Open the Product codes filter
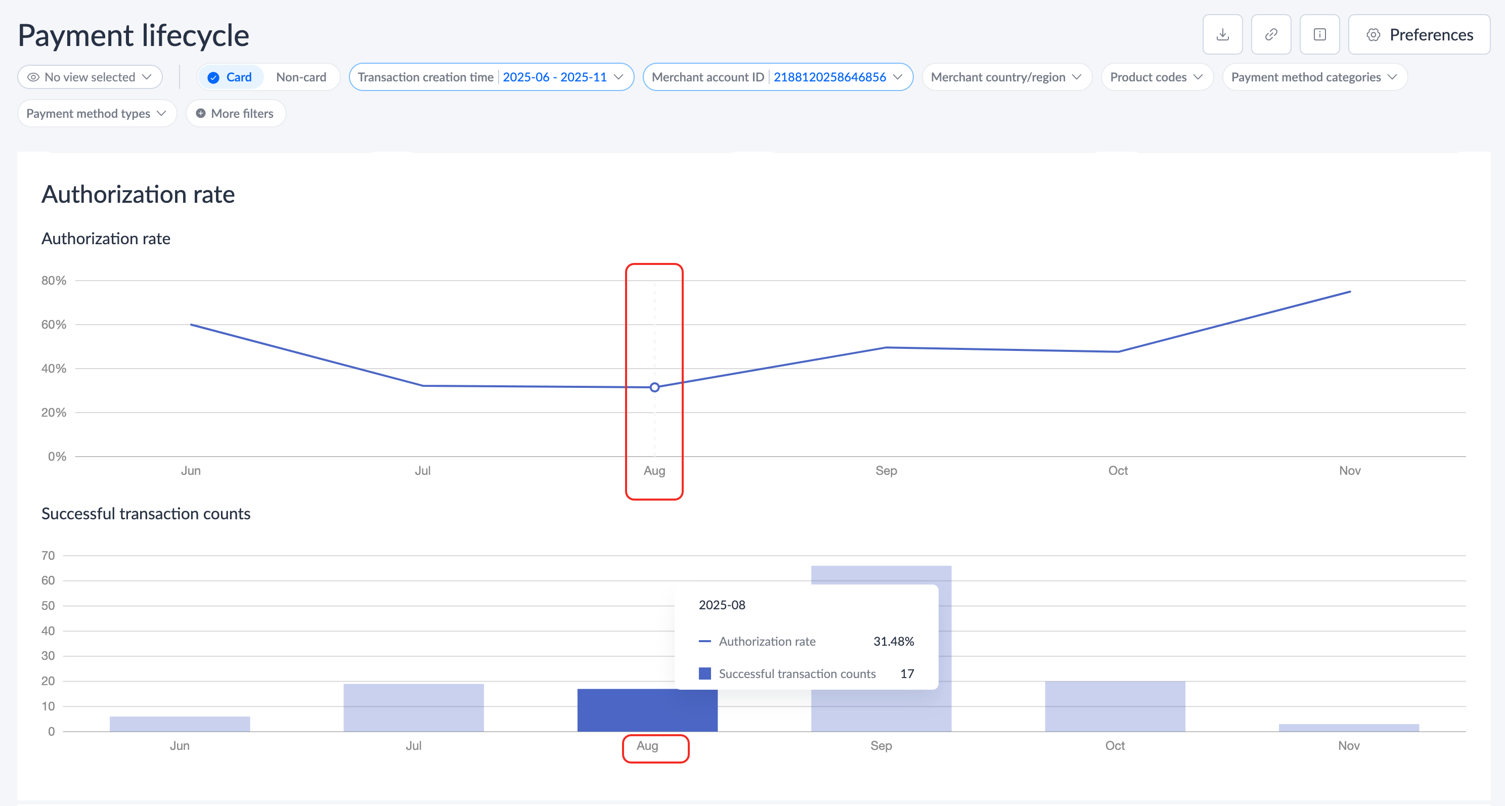Viewport: 1505px width, 806px height. pyautogui.click(x=1156, y=77)
